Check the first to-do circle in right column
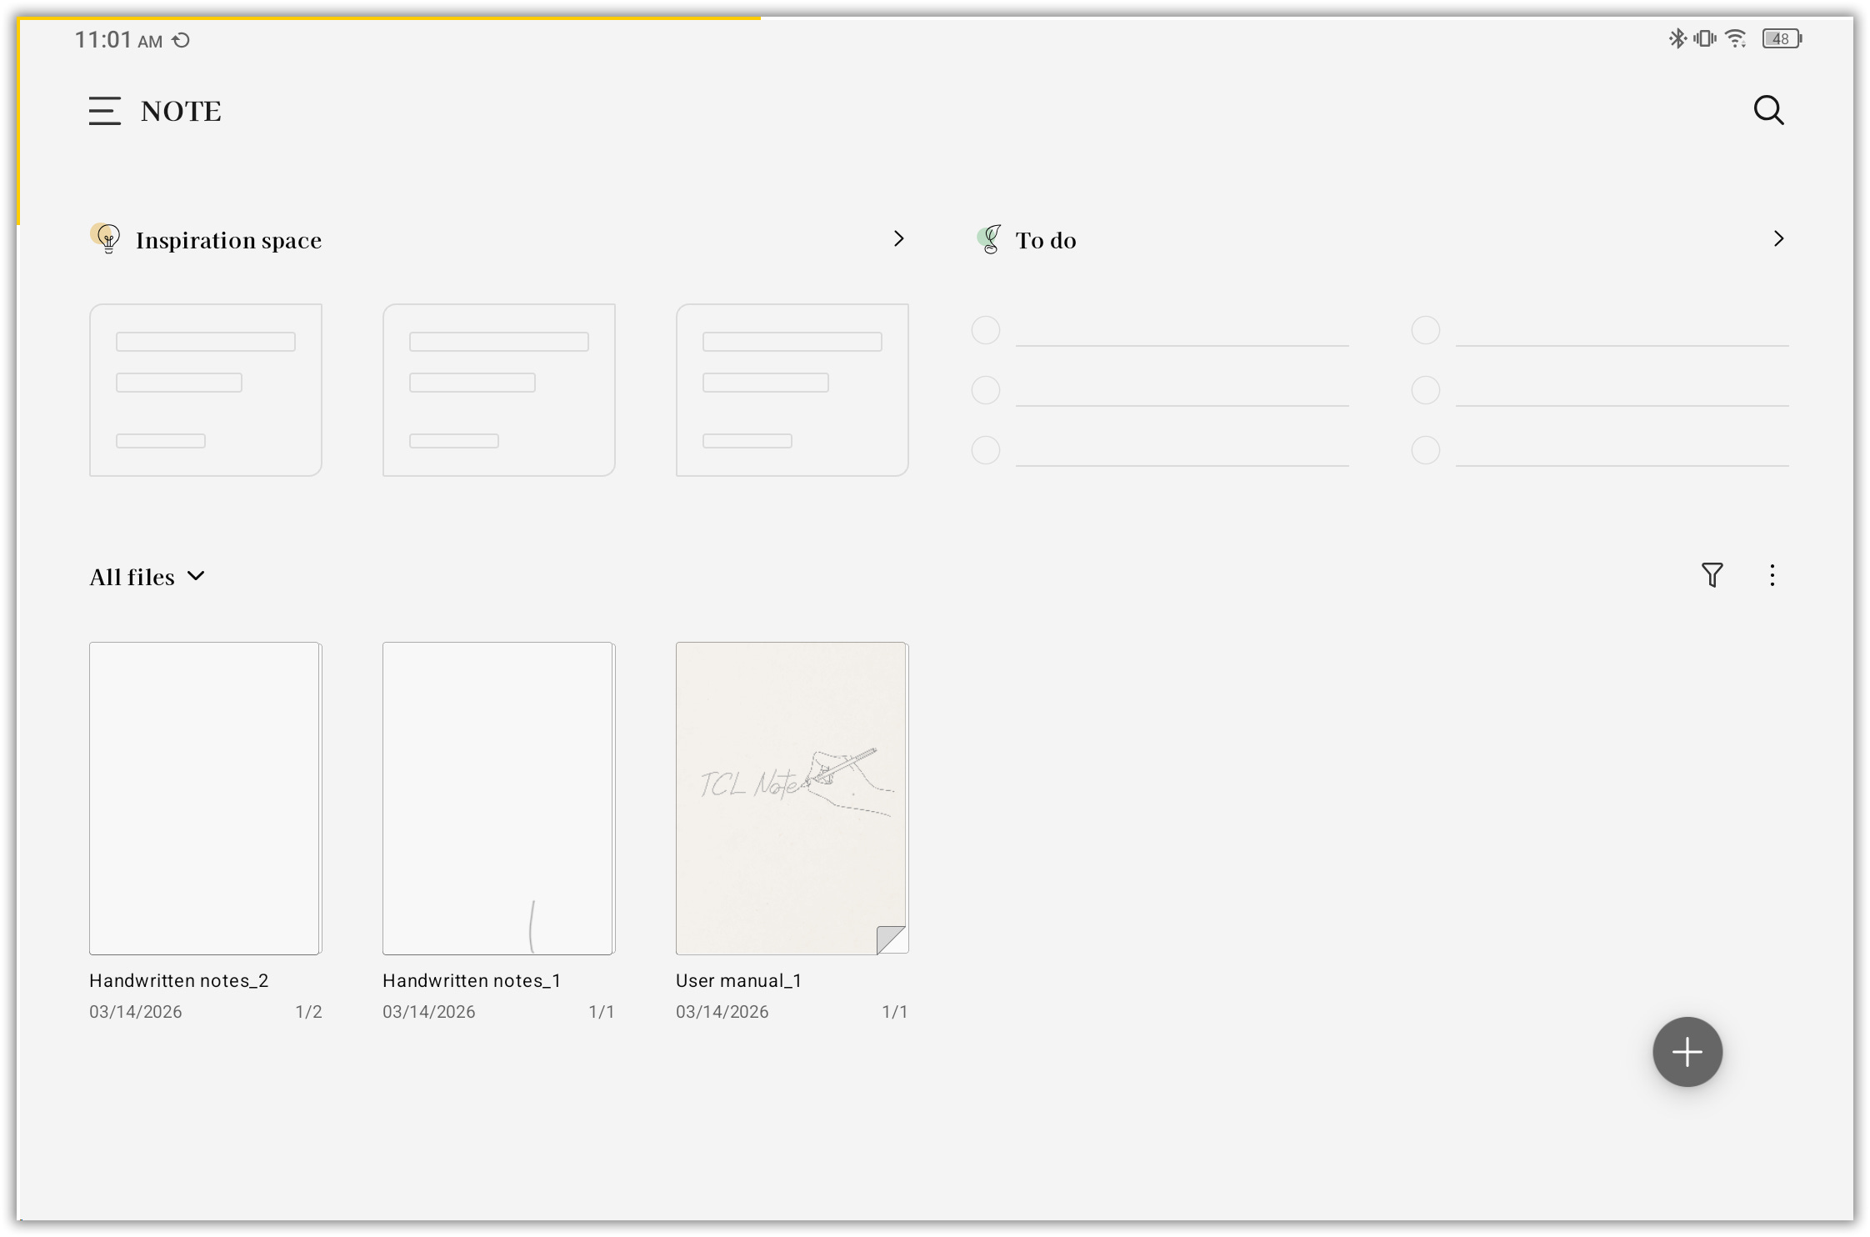Screen dimensions: 1870x1237 pos(1425,330)
